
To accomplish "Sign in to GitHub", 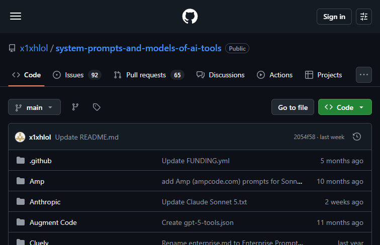I will tap(334, 17).
